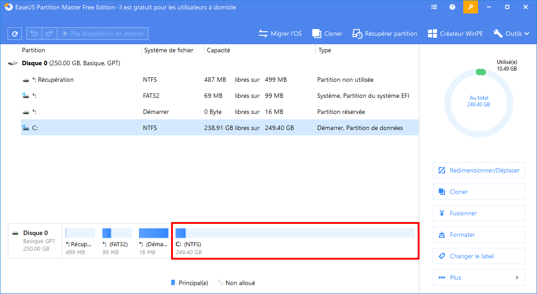Click the Système de fichier column header
537x294 pixels.
[169, 50]
